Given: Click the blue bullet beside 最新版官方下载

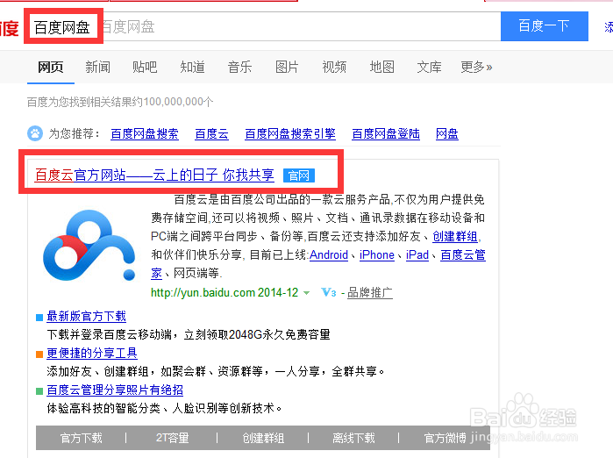Looking at the screenshot, I should pyautogui.click(x=39, y=317).
